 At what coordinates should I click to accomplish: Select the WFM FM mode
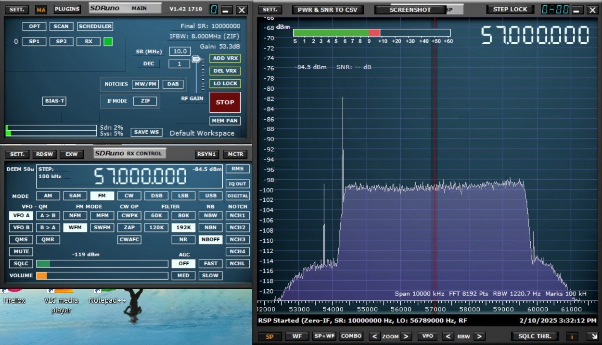tap(75, 228)
